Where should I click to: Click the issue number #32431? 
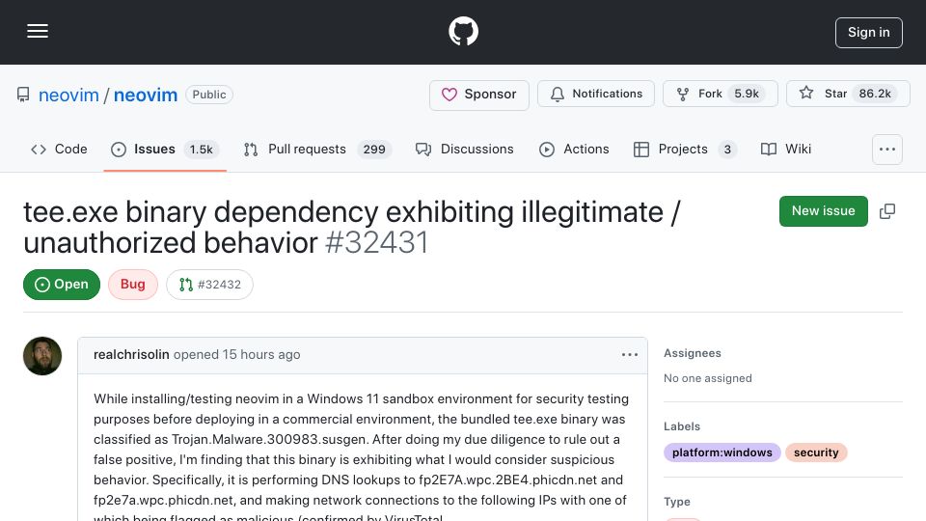(377, 243)
